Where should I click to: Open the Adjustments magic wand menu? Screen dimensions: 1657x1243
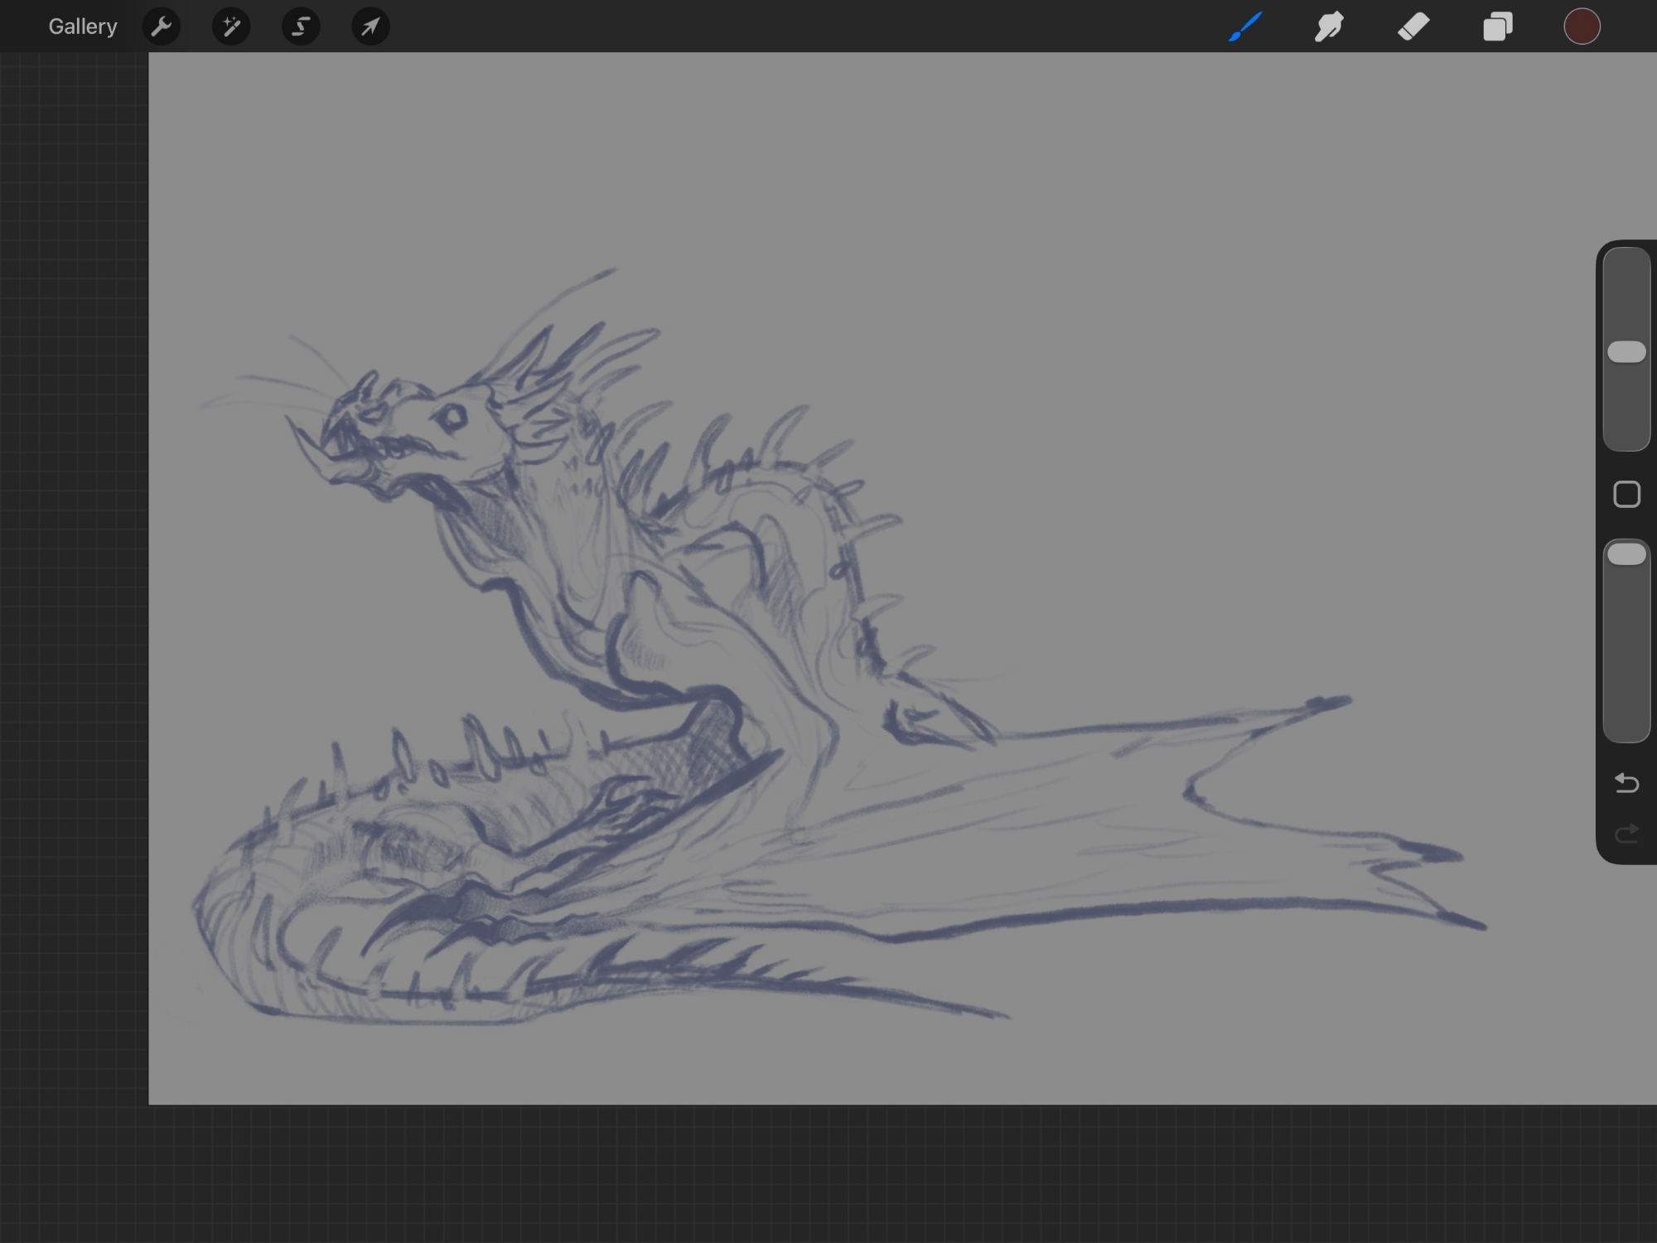[231, 27]
